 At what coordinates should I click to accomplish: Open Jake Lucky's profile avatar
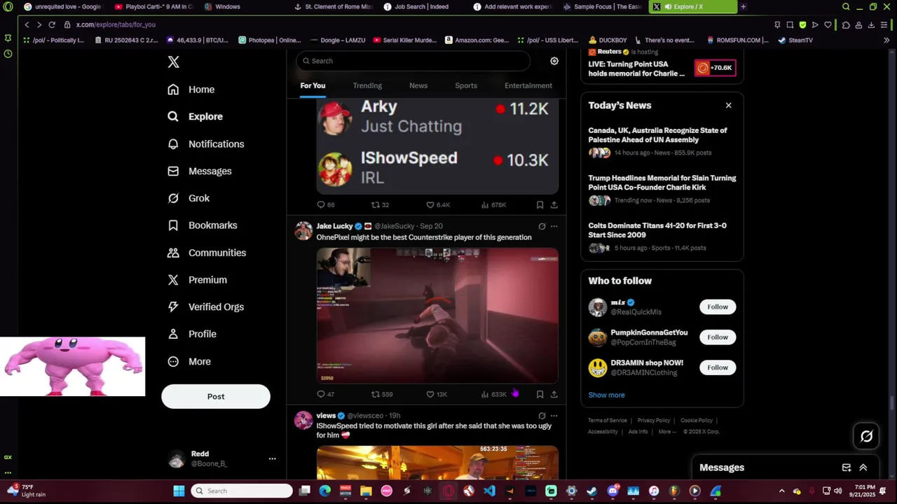pyautogui.click(x=303, y=231)
